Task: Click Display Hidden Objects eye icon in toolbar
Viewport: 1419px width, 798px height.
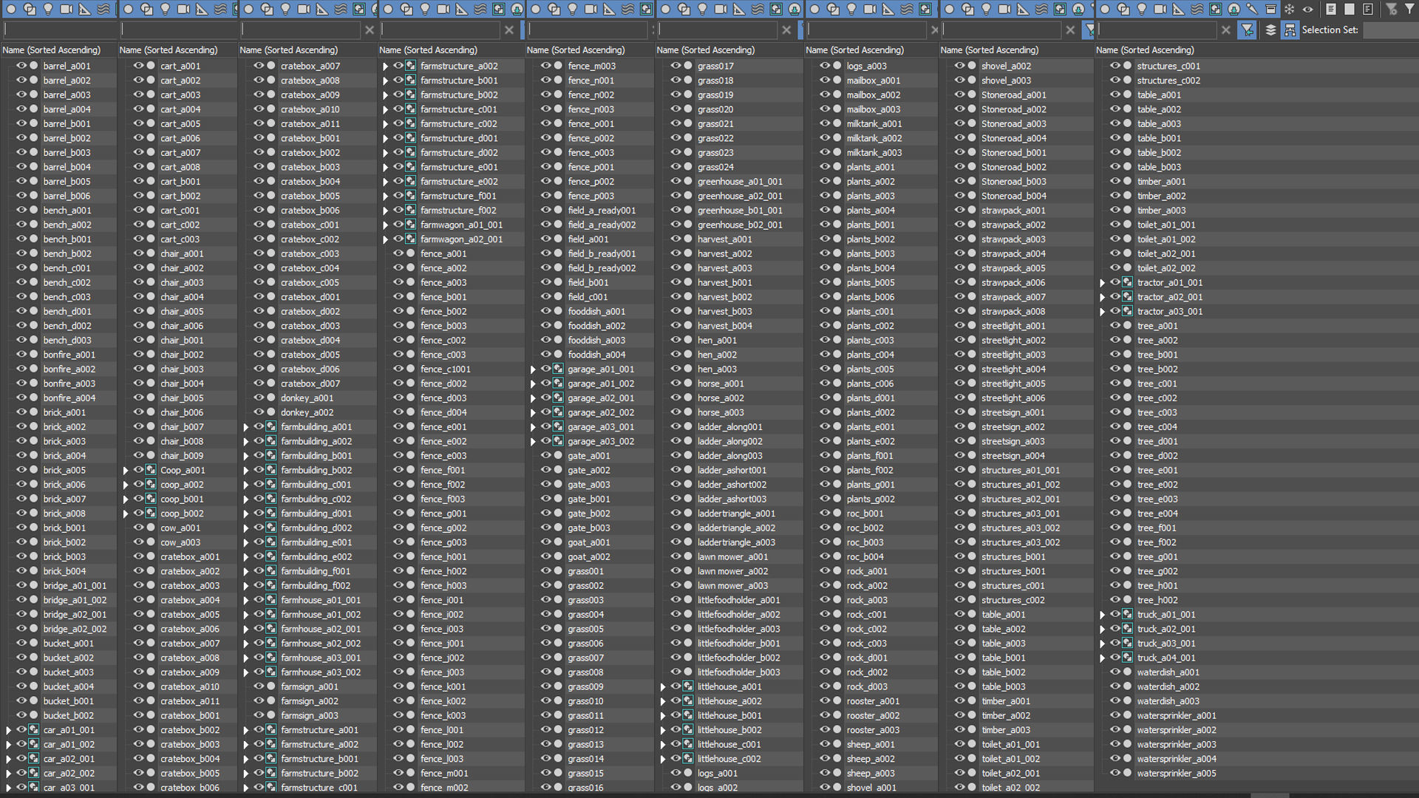Action: pos(1308,9)
